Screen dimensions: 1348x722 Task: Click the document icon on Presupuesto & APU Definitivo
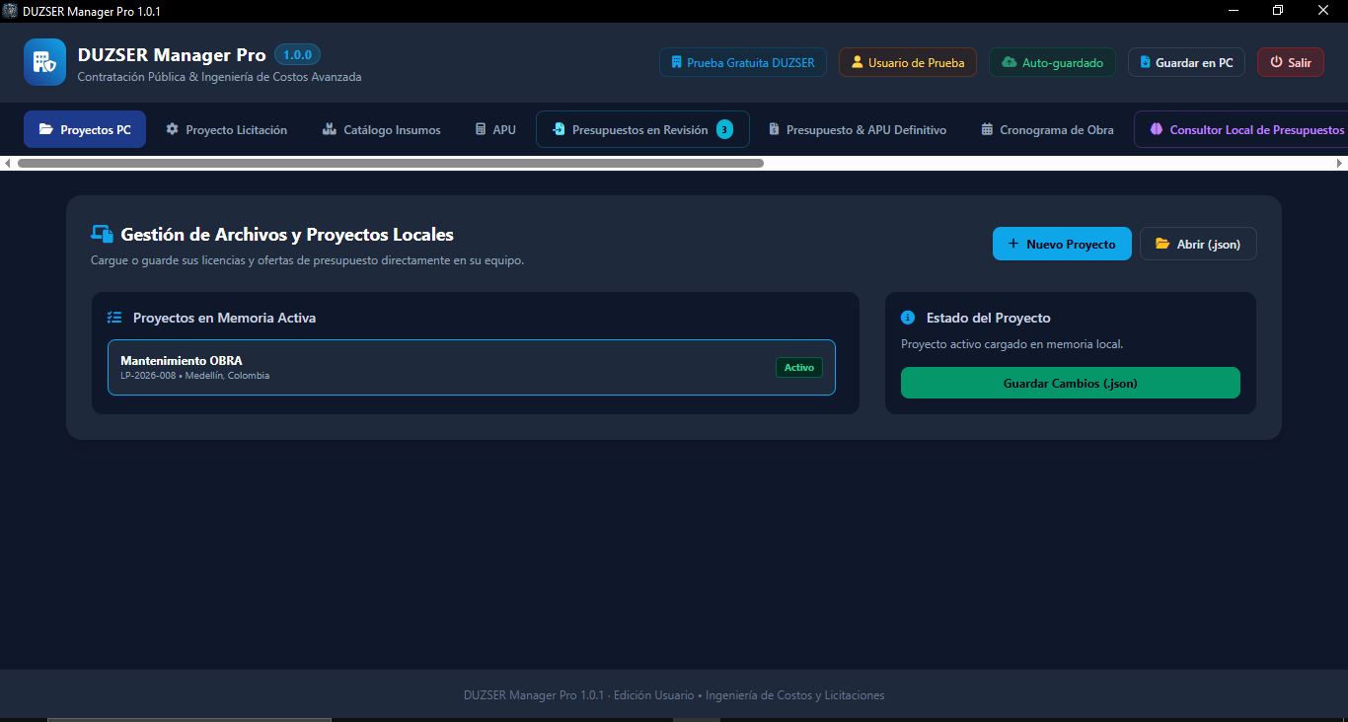(x=775, y=129)
